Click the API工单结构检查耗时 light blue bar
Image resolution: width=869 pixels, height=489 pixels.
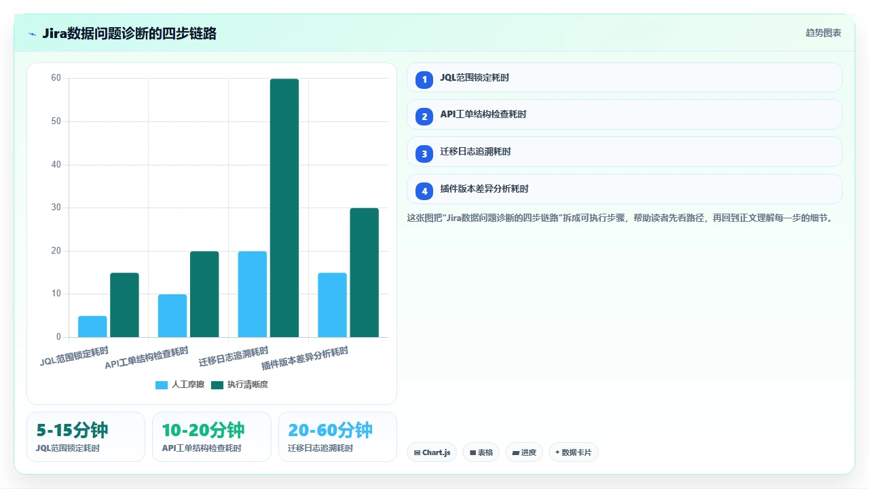(172, 315)
